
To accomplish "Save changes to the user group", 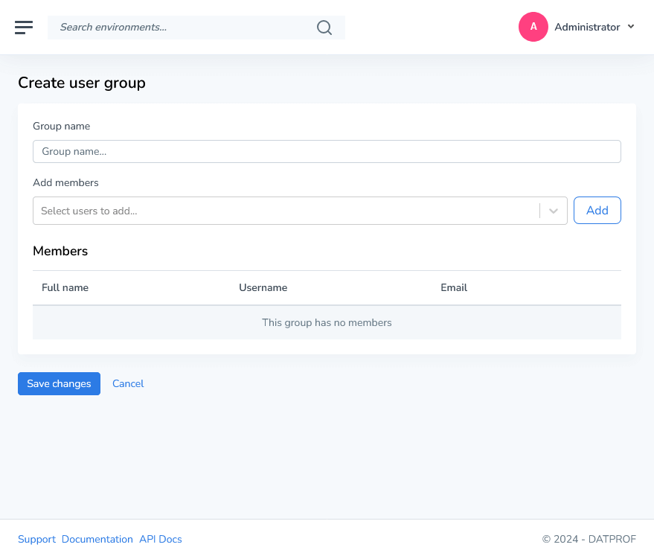I will point(59,383).
